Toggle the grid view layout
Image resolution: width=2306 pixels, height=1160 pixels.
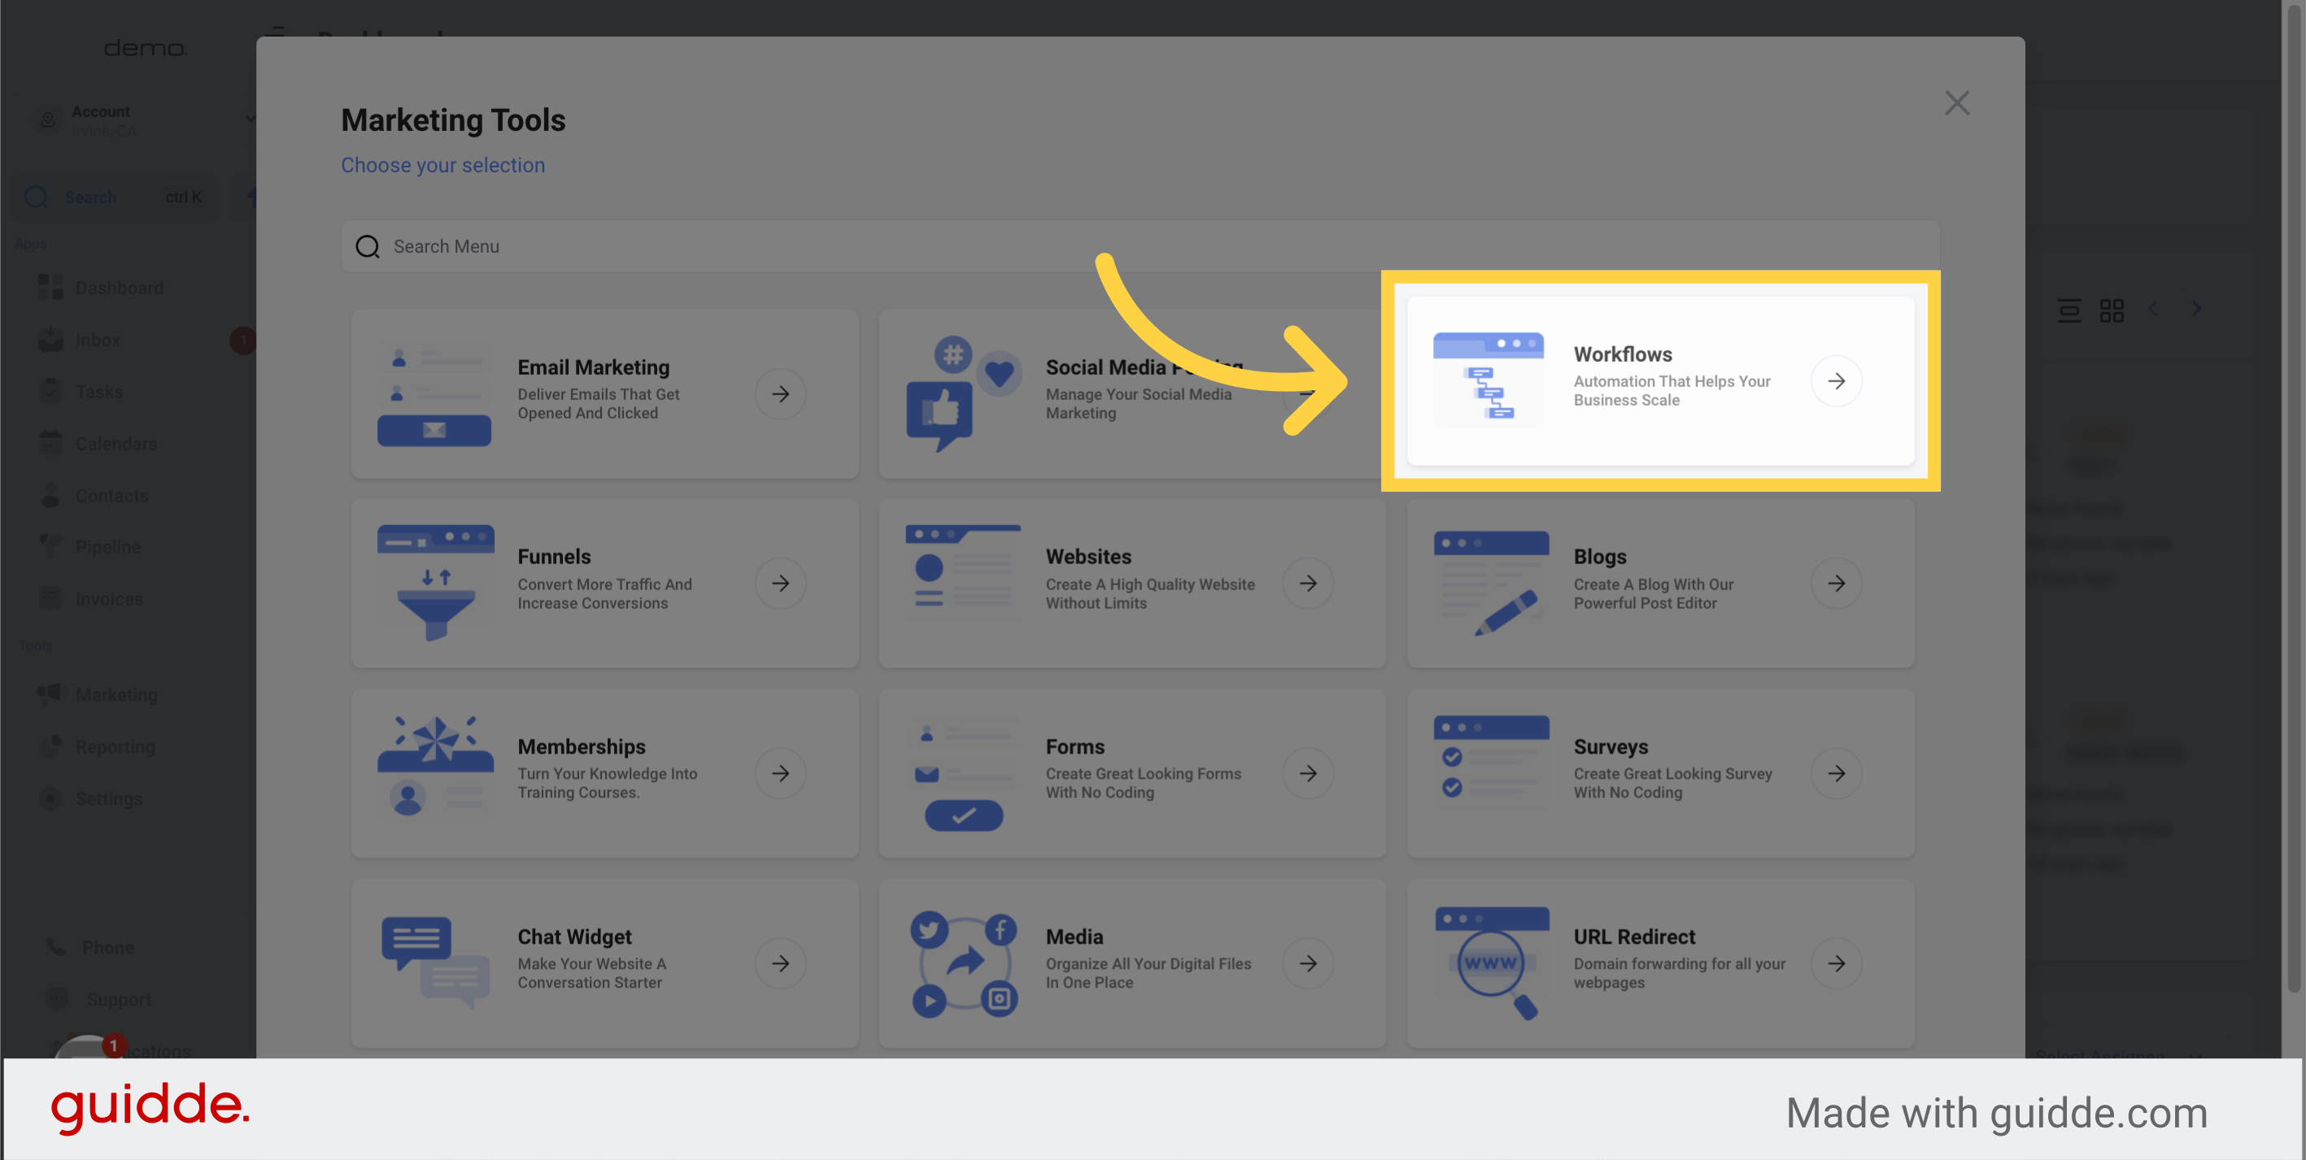[x=2111, y=310]
